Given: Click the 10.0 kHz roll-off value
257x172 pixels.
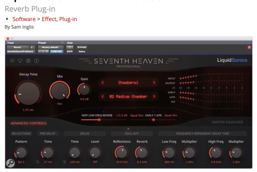Looking at the screenshot, I should point(122,162).
